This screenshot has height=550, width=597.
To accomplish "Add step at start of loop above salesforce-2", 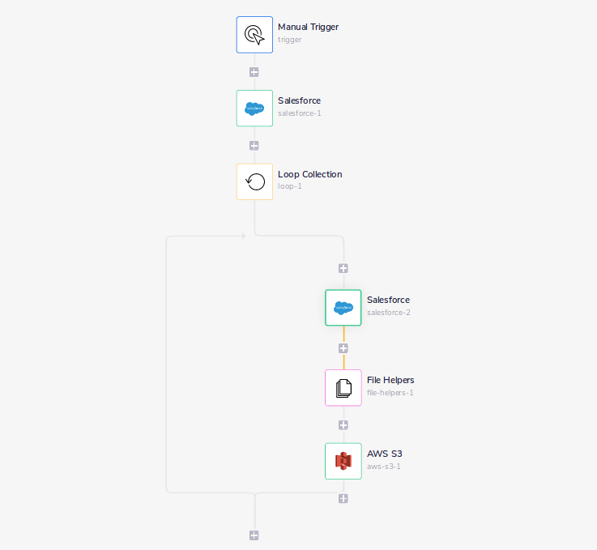I will [343, 268].
